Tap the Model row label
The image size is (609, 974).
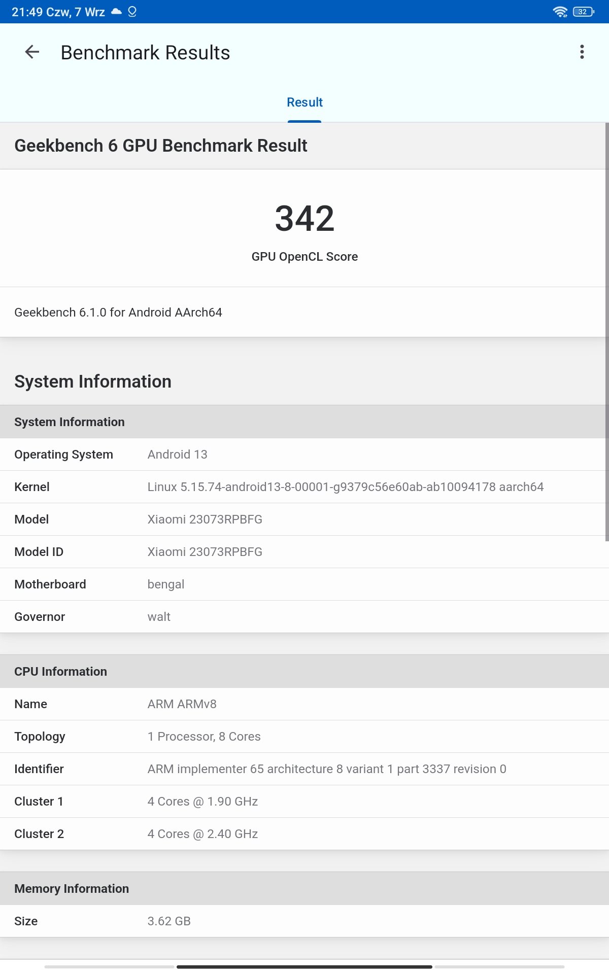[x=31, y=519]
